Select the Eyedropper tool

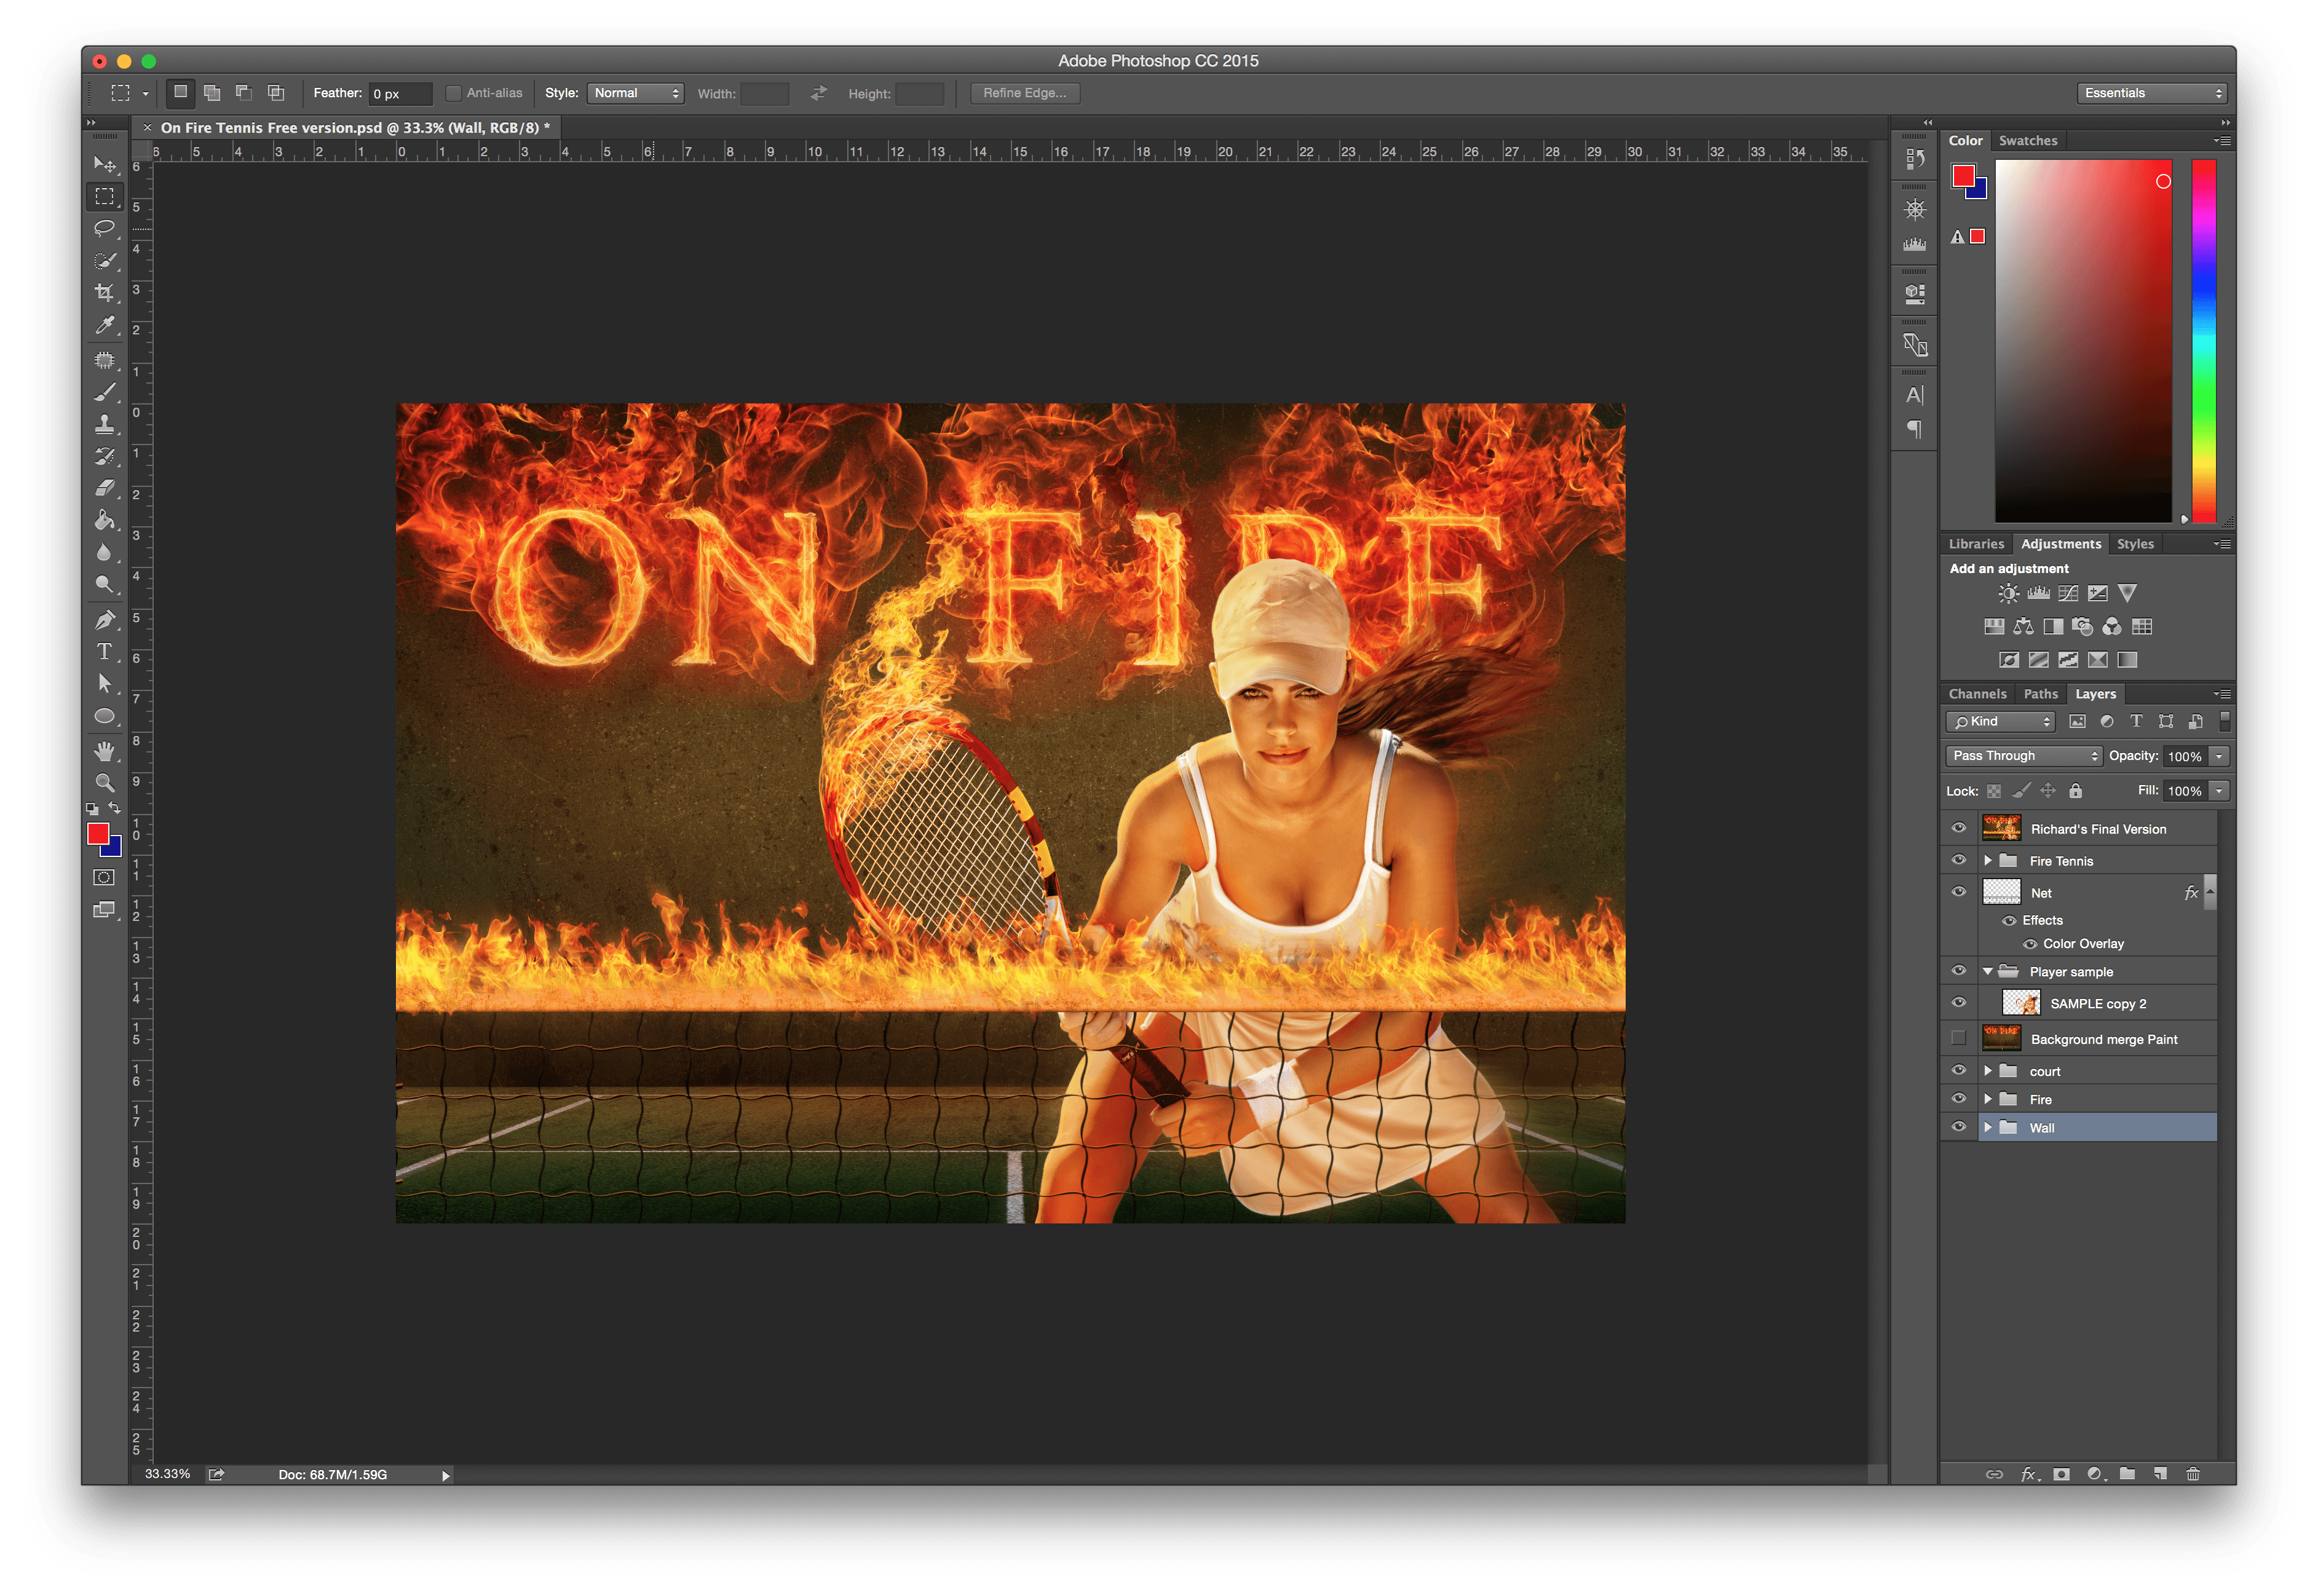[x=105, y=325]
